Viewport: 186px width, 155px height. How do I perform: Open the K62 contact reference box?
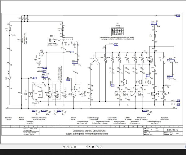(170, 77)
